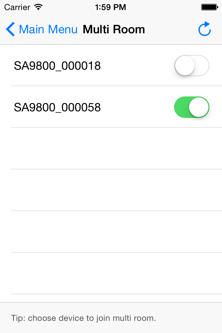Tap blank navigation bar space left of refresh
The image size is (222, 333).
click(171, 29)
